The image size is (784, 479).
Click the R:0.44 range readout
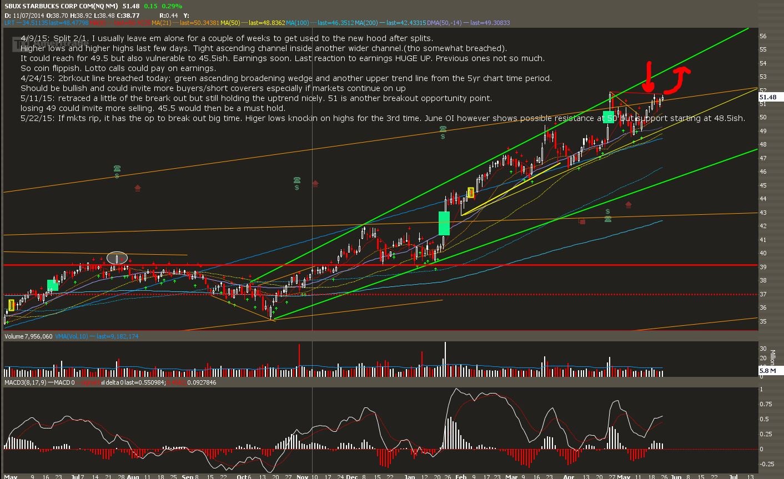(x=169, y=16)
